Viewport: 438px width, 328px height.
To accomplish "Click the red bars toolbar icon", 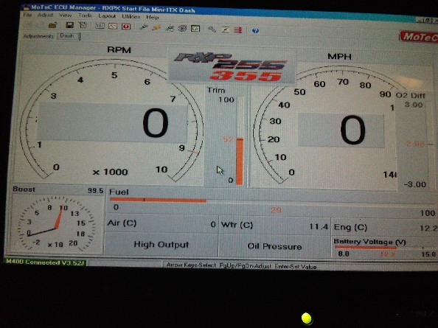I will [238, 30].
